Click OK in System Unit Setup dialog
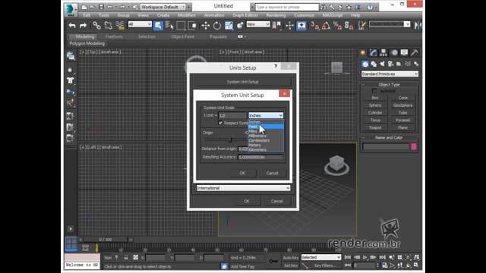The width and height of the screenshot is (486, 273). point(243,173)
